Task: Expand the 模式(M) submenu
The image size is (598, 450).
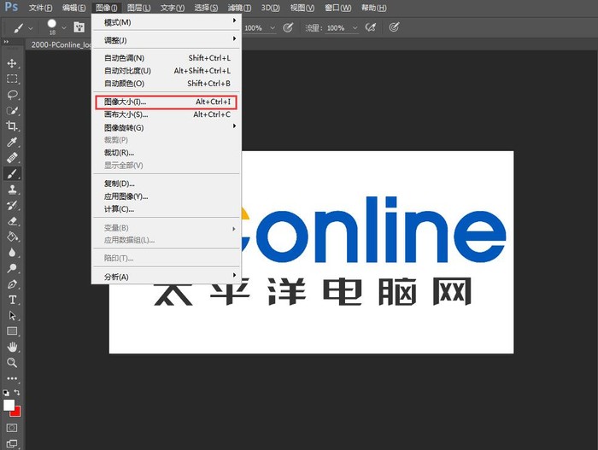Action: coord(167,22)
